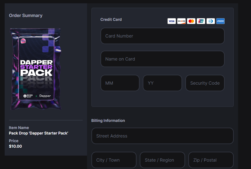This screenshot has width=251, height=169.
Task: Focus the Name on Card field
Action: point(163,59)
